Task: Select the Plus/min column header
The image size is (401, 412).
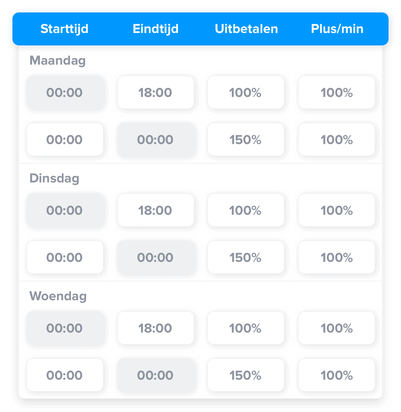Action: click(x=337, y=29)
